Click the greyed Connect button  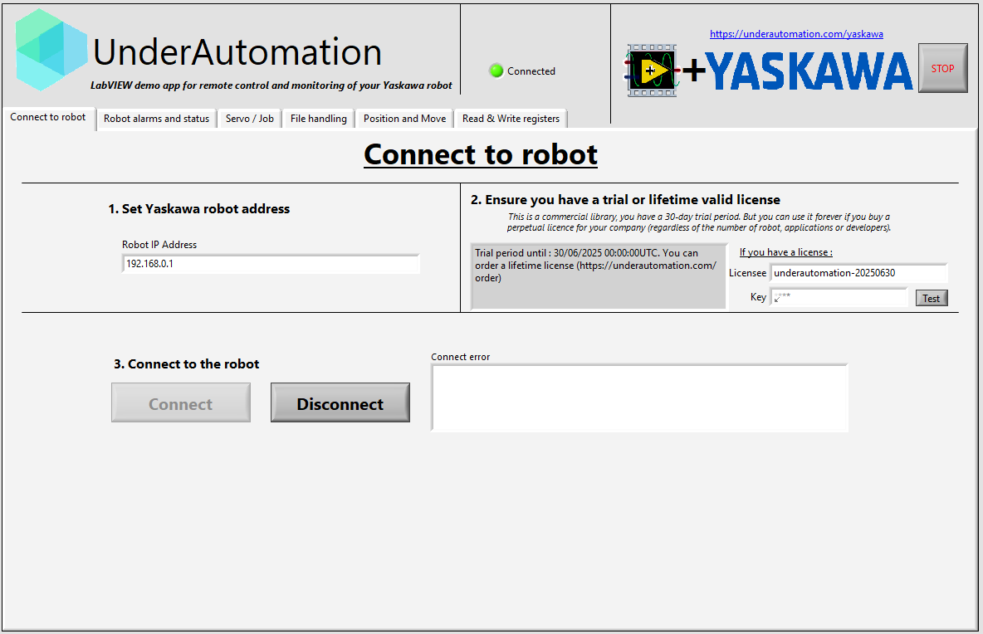(180, 402)
